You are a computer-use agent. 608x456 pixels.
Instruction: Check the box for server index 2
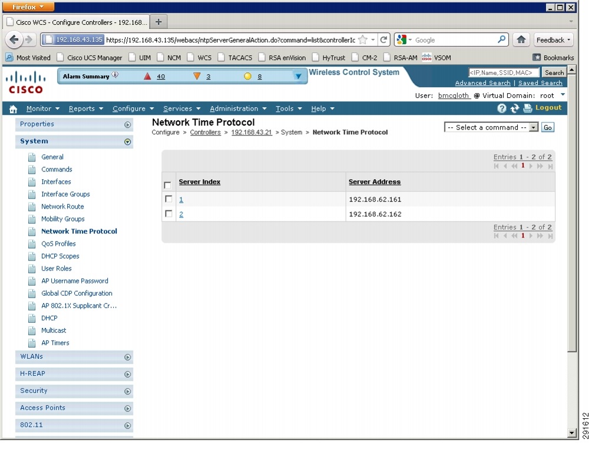pos(168,214)
